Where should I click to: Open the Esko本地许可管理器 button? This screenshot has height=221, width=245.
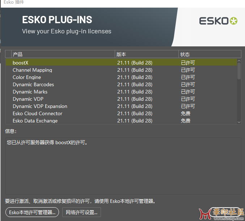(32, 212)
